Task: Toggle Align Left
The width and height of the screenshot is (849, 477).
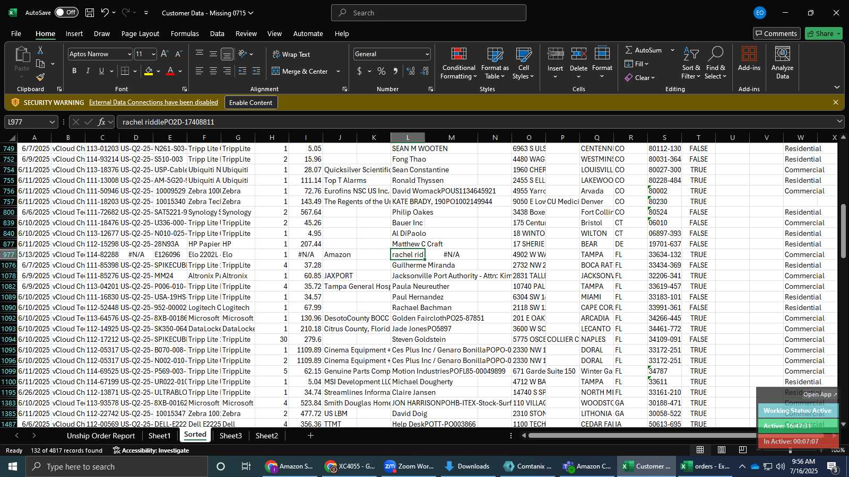Action: point(199,71)
